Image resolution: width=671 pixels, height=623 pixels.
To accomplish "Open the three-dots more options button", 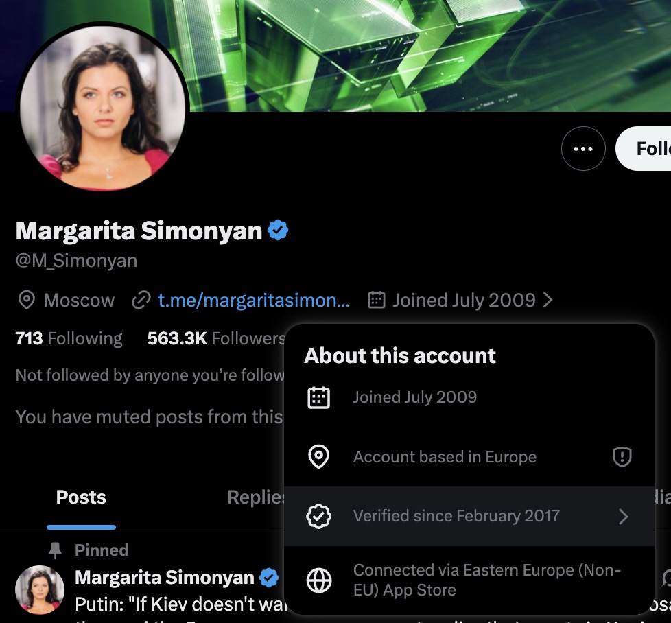I will (583, 148).
